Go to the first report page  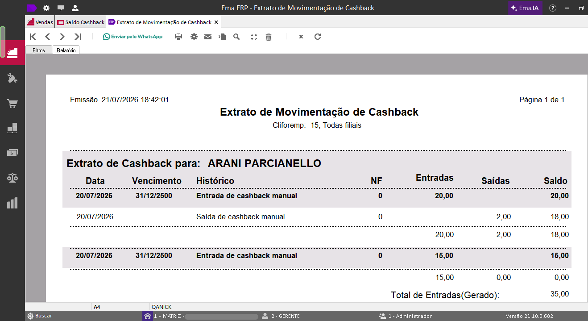coord(33,37)
